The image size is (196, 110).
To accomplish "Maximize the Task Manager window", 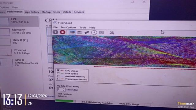I will [x=132, y=2].
